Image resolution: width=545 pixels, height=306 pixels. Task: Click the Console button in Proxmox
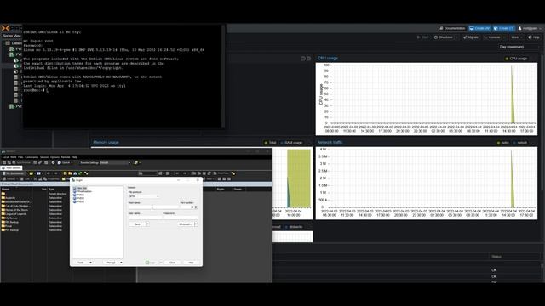pos(492,37)
